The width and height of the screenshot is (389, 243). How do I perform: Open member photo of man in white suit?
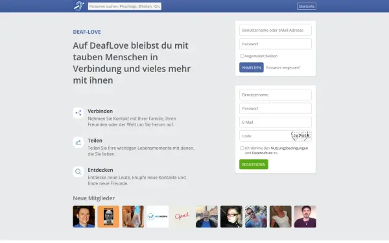pos(133,216)
